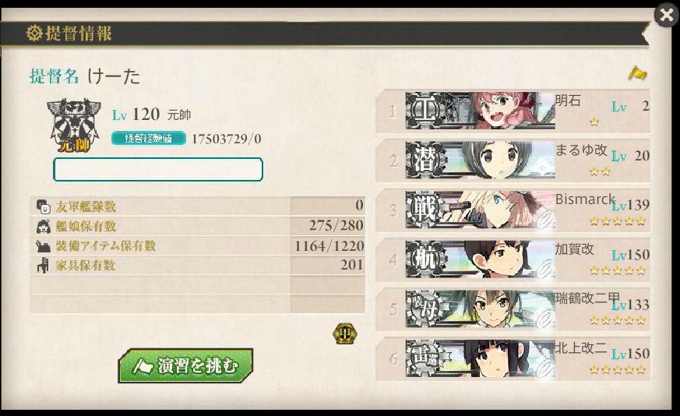Click the 工 repair ship type badge
680x416 pixels.
point(425,110)
